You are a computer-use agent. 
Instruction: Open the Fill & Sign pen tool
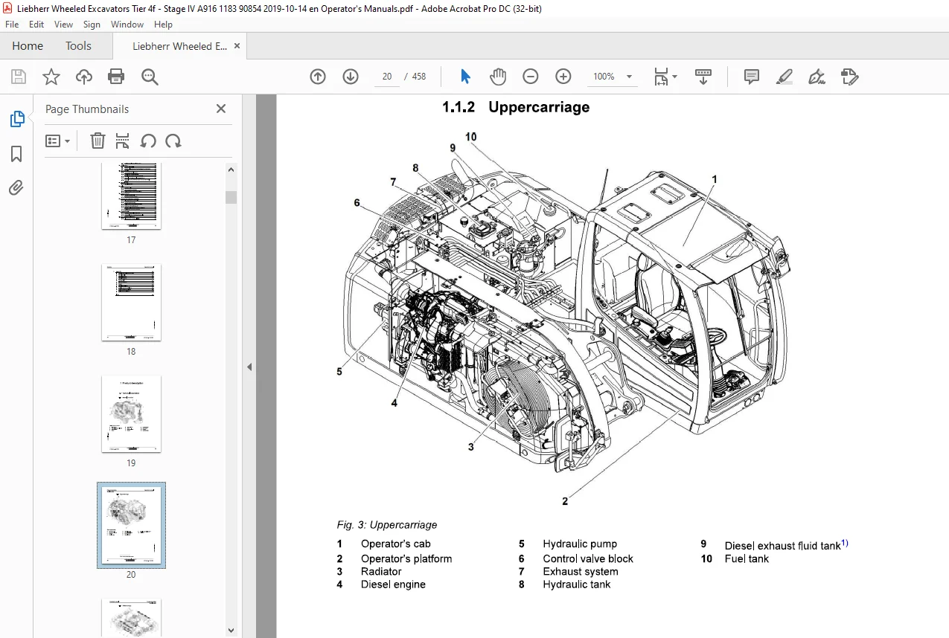coord(817,77)
